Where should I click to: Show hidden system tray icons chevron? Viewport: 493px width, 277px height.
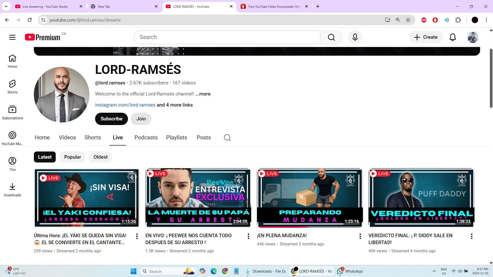click(x=434, y=271)
